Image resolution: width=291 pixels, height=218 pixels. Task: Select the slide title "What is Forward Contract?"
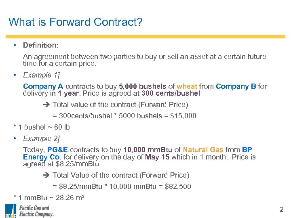pos(76,22)
